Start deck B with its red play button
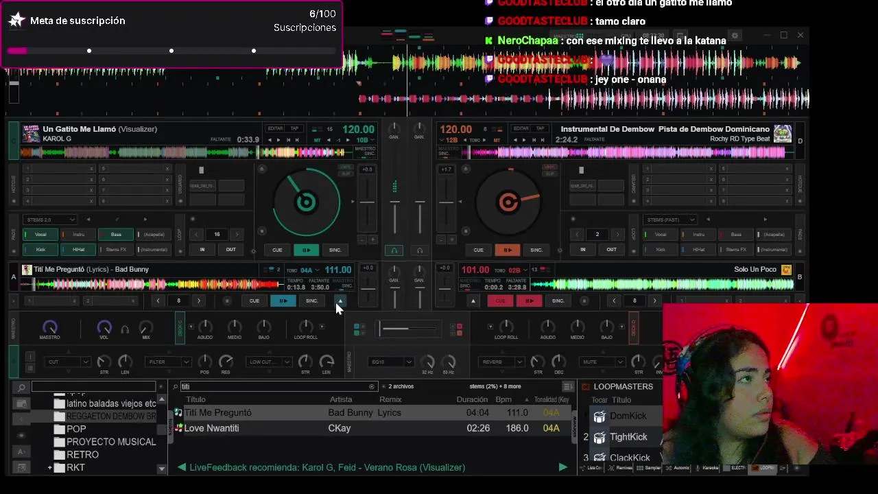Viewport: 878px width, 494px height. click(x=529, y=301)
